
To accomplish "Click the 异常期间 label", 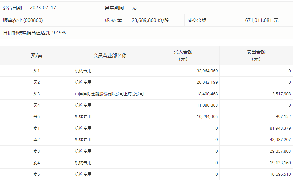I will 114,8.
